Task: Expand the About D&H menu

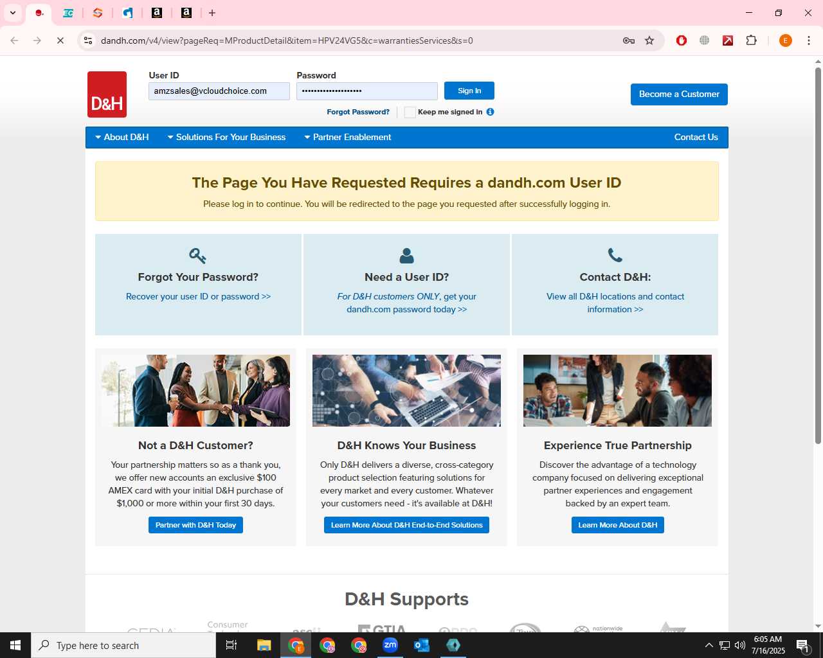Action: point(122,138)
